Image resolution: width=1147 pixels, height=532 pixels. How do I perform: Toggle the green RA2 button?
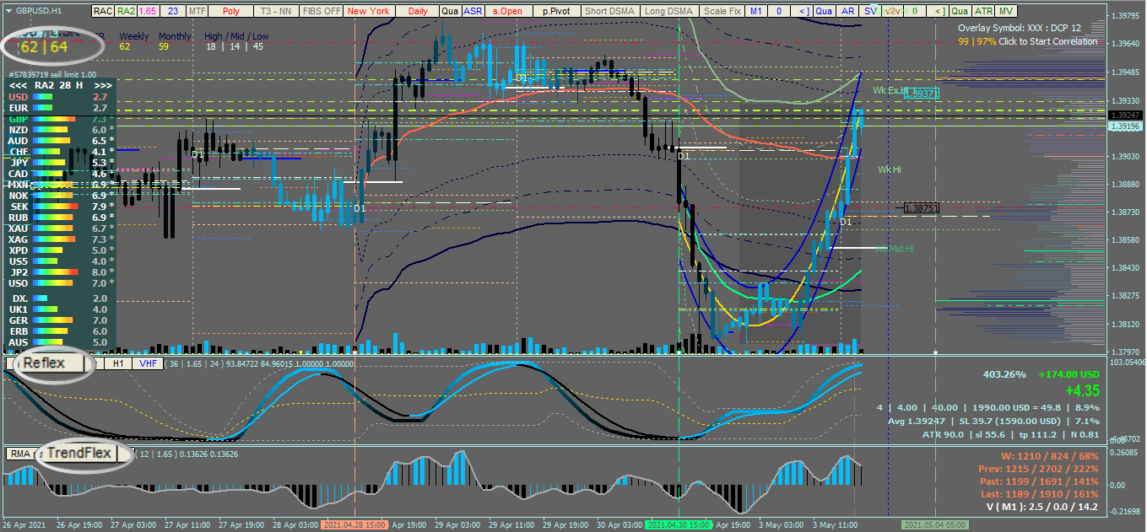pos(126,11)
